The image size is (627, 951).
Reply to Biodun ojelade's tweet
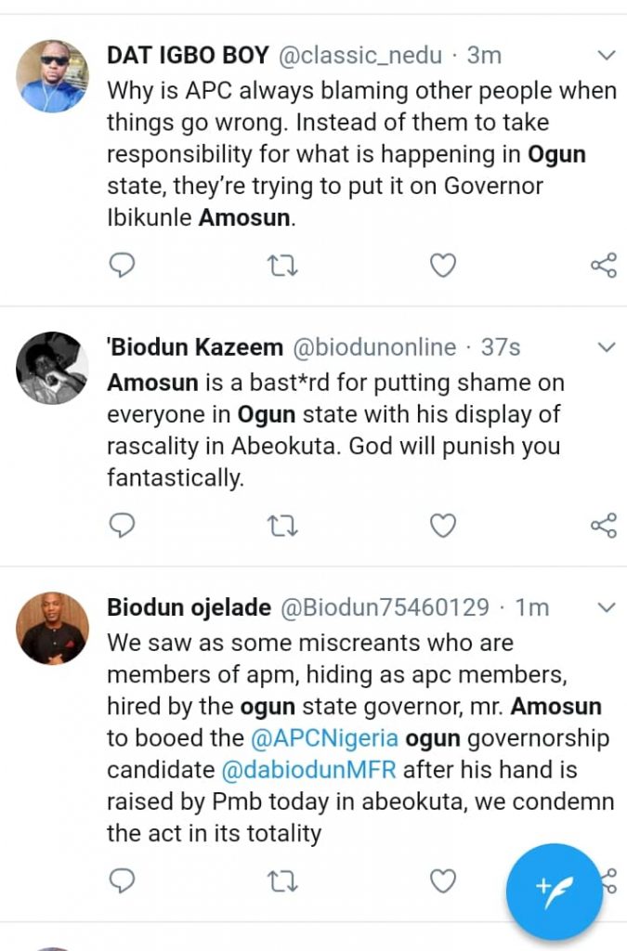point(122,879)
